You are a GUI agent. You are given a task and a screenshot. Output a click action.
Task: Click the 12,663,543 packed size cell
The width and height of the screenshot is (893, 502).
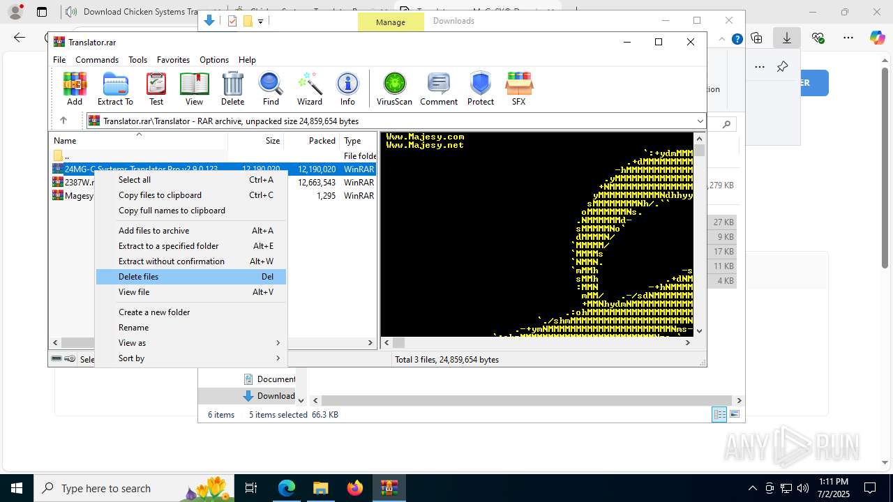point(317,183)
